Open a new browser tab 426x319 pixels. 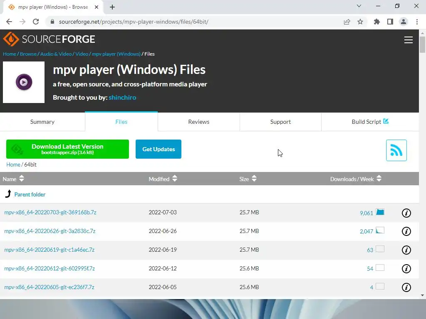pos(112,7)
